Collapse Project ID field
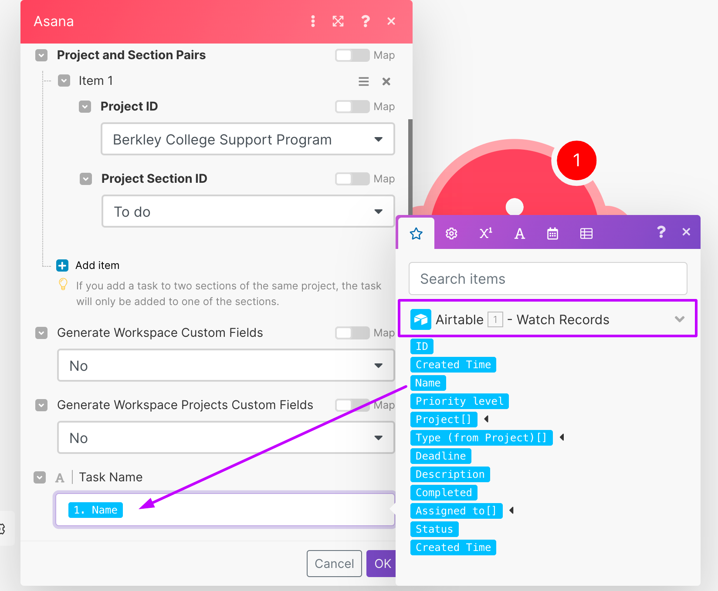Image resolution: width=718 pixels, height=591 pixels. click(85, 107)
